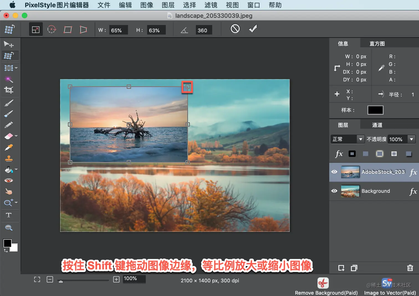
Task: Cancel the transform with the prohibit icon
Action: coord(235,29)
